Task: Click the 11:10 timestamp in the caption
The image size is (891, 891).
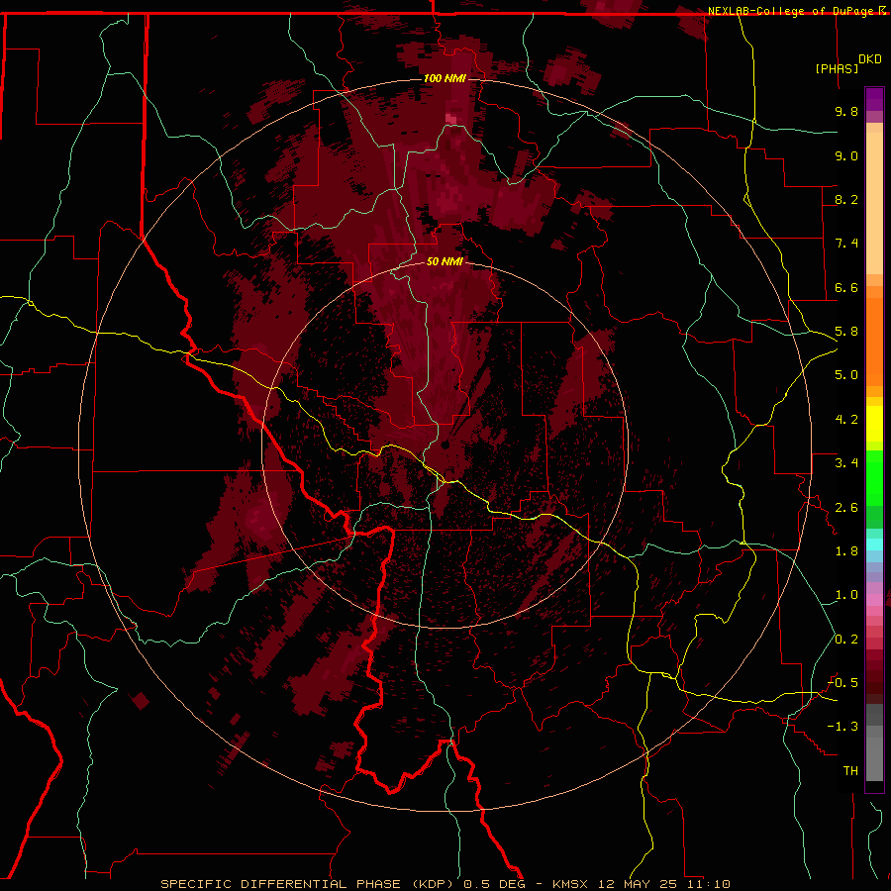Action: click(x=707, y=884)
